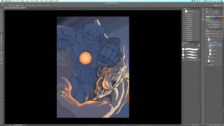Create new brush from Brush Presets footer

click(x=195, y=60)
